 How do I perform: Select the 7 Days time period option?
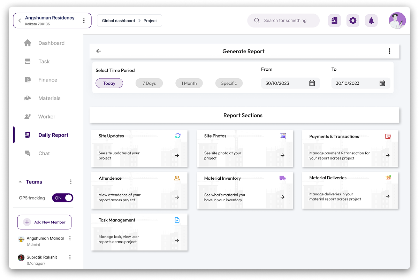click(149, 83)
